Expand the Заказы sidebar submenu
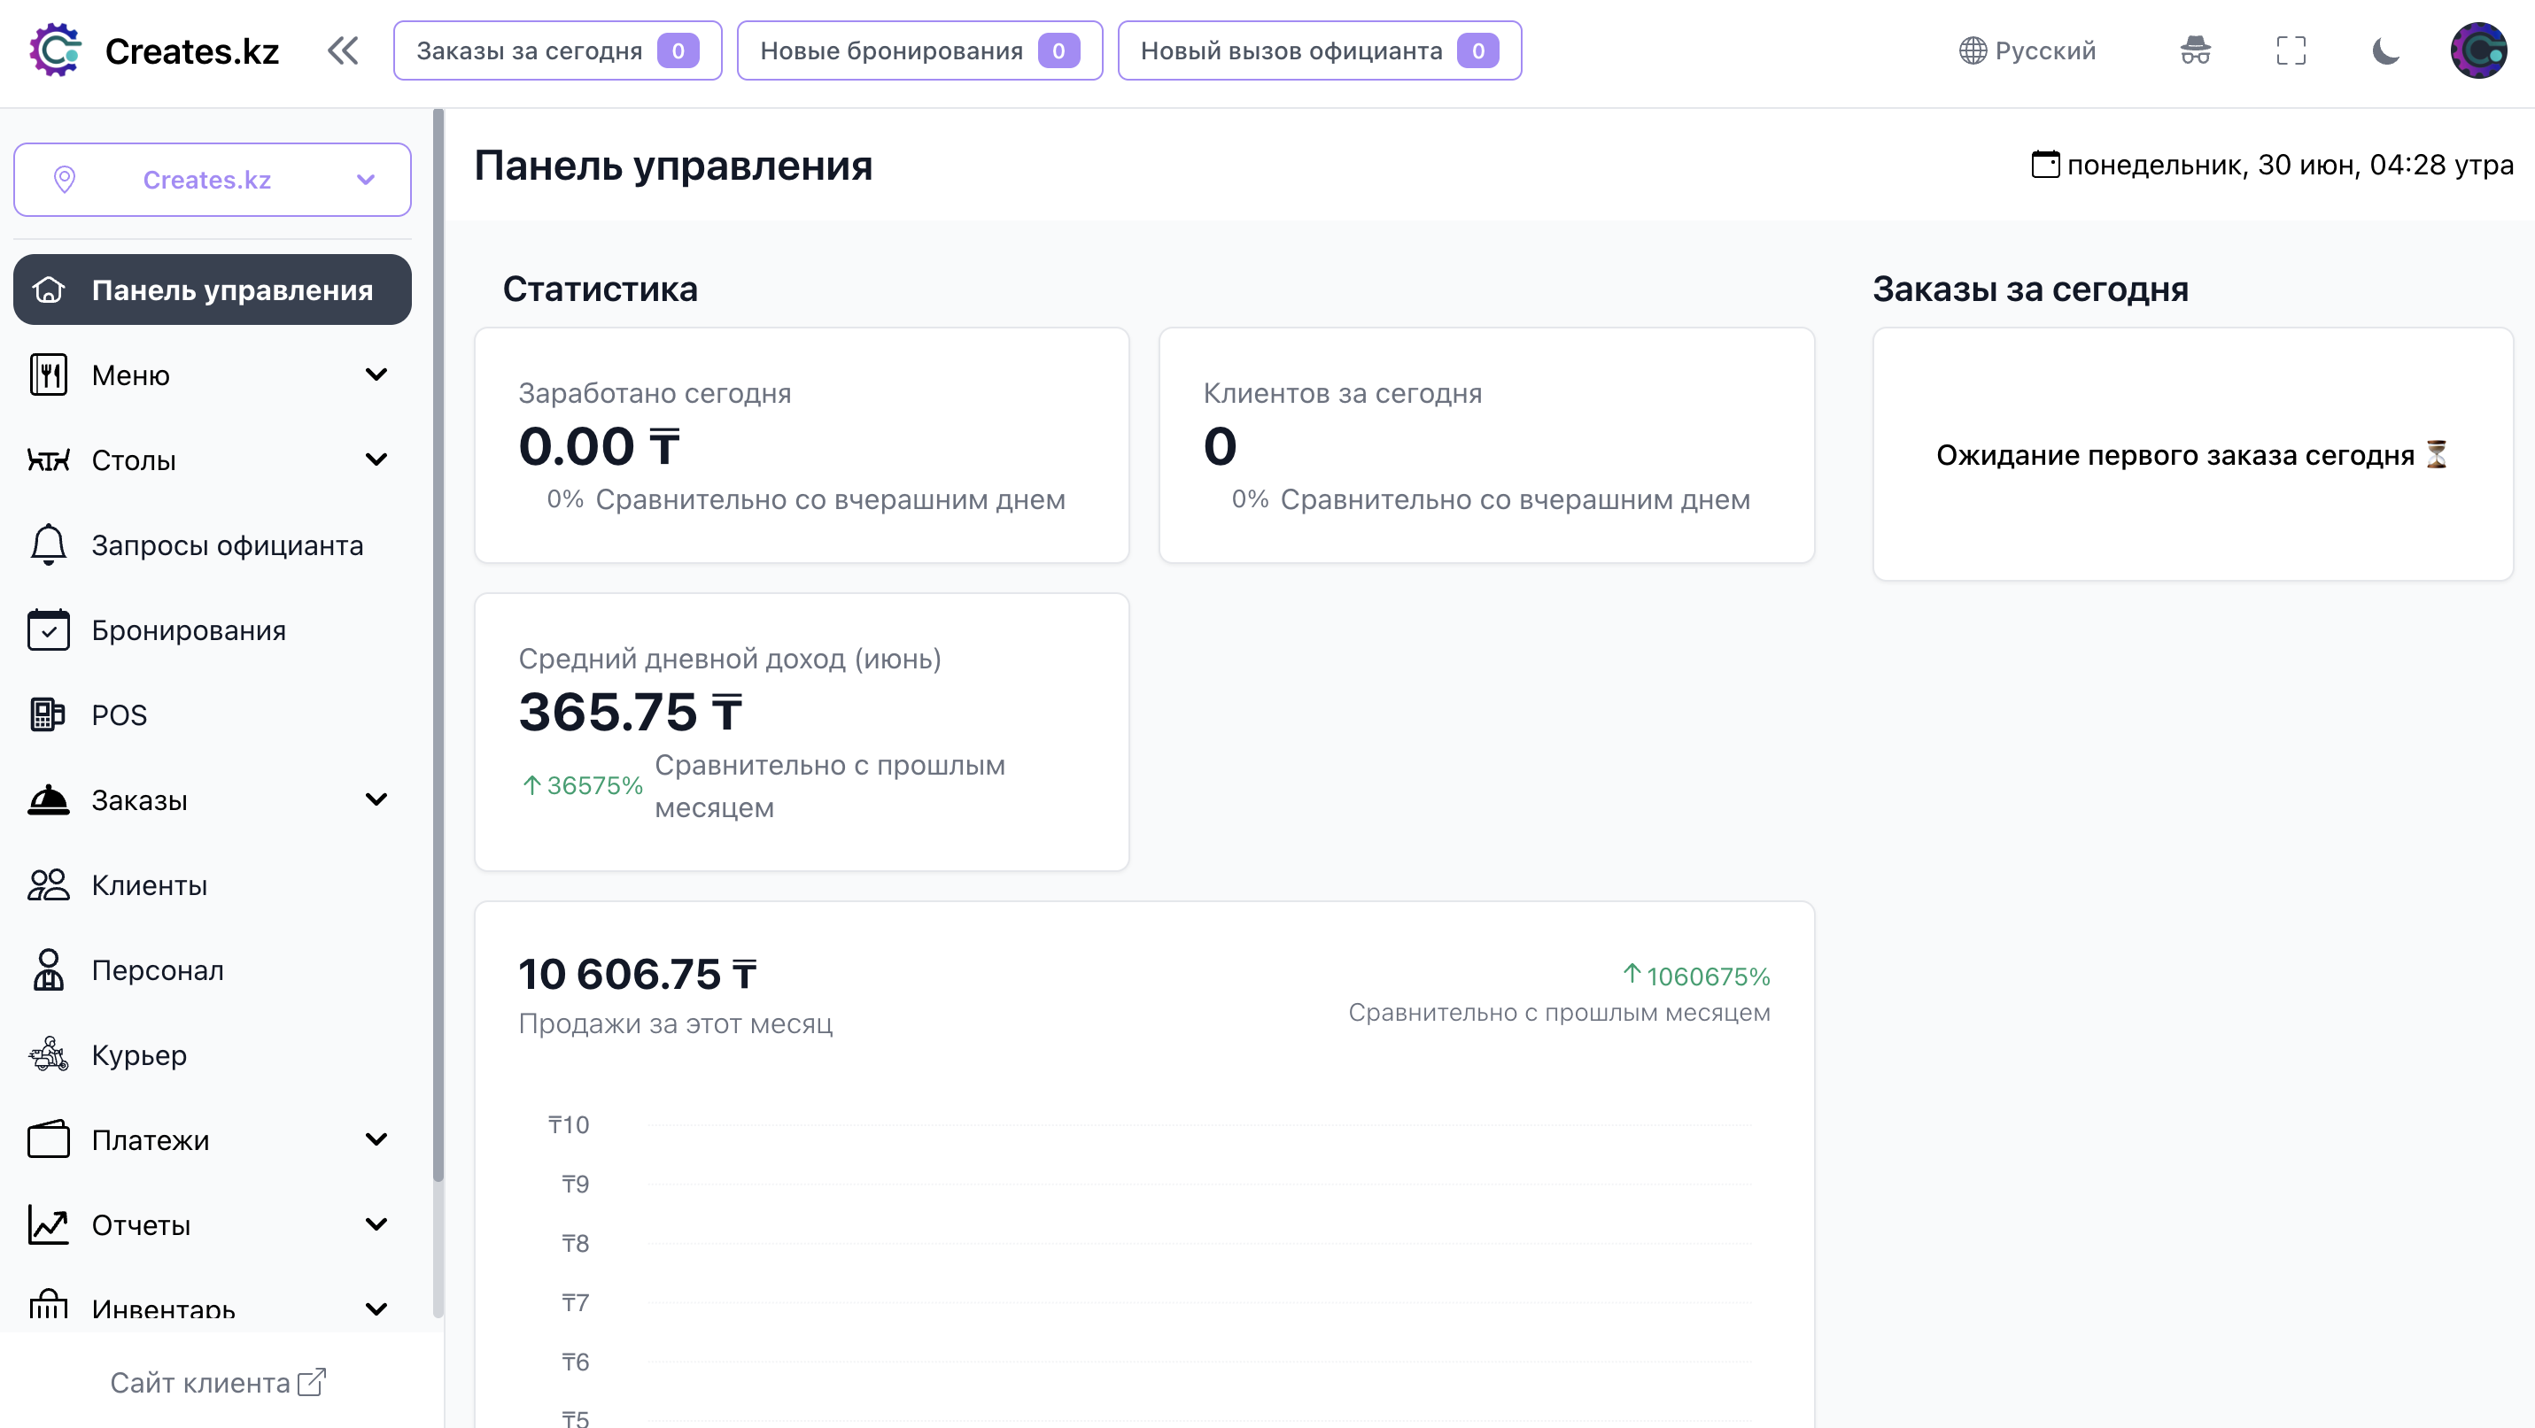Viewport: 2535px width, 1428px height. (x=376, y=799)
